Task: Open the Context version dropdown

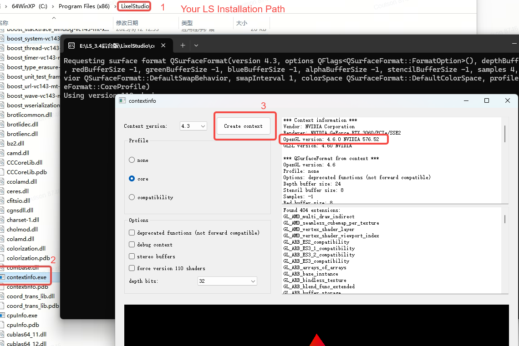Action: click(193, 126)
